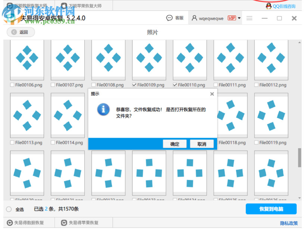Select the File00114.png thumbnail
The height and width of the screenshot is (229, 307).
pyautogui.click(x=68, y=116)
